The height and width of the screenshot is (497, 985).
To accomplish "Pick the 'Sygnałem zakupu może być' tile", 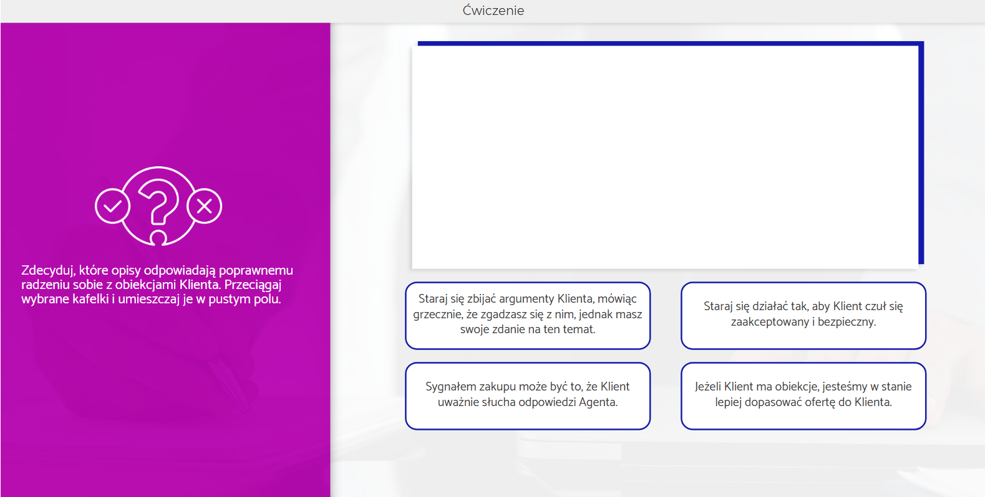I will (527, 395).
